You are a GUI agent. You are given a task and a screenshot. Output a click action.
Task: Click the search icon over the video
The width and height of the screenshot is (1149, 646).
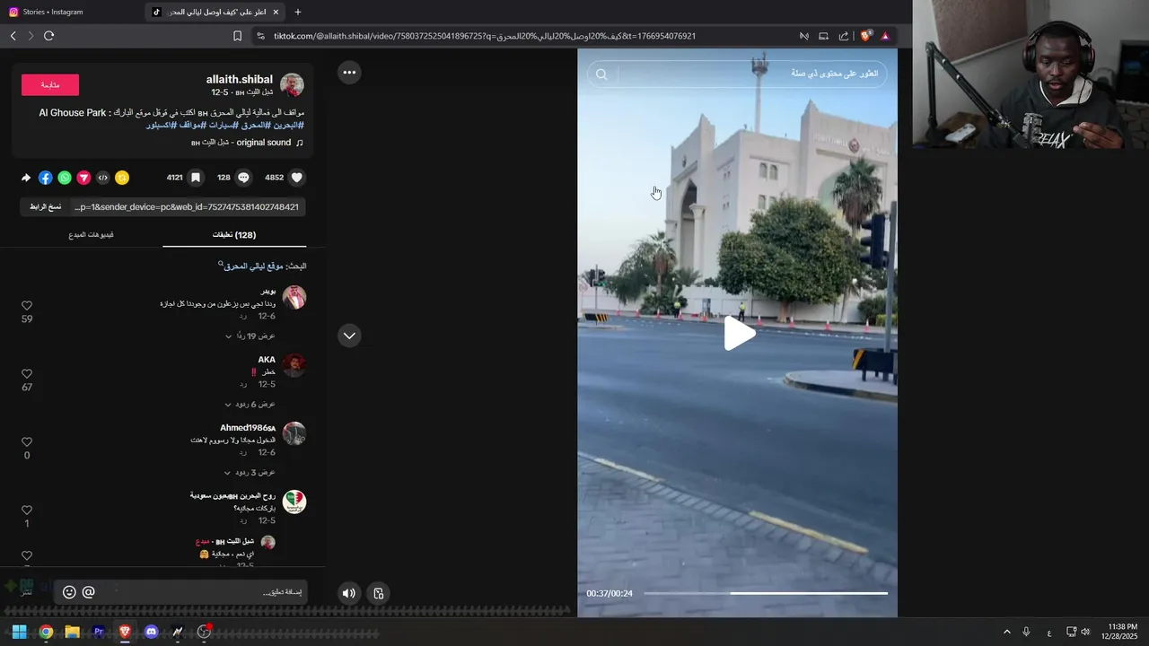(x=601, y=74)
